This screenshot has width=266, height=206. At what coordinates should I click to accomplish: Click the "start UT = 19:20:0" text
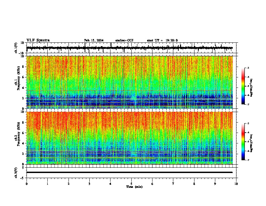[162, 40]
